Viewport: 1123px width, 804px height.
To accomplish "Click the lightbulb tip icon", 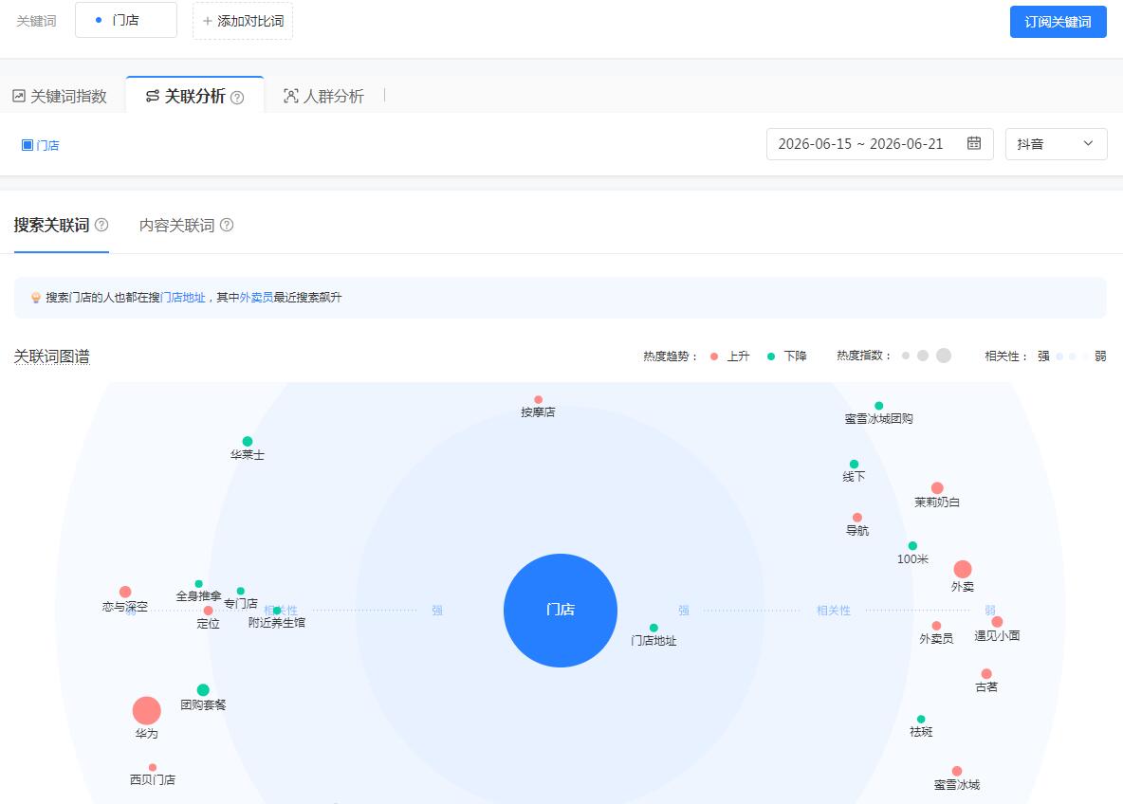I will point(36,298).
